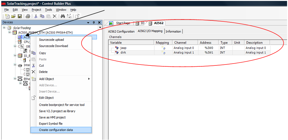Open the Information tab
288x140 pixels.
pos(173,31)
